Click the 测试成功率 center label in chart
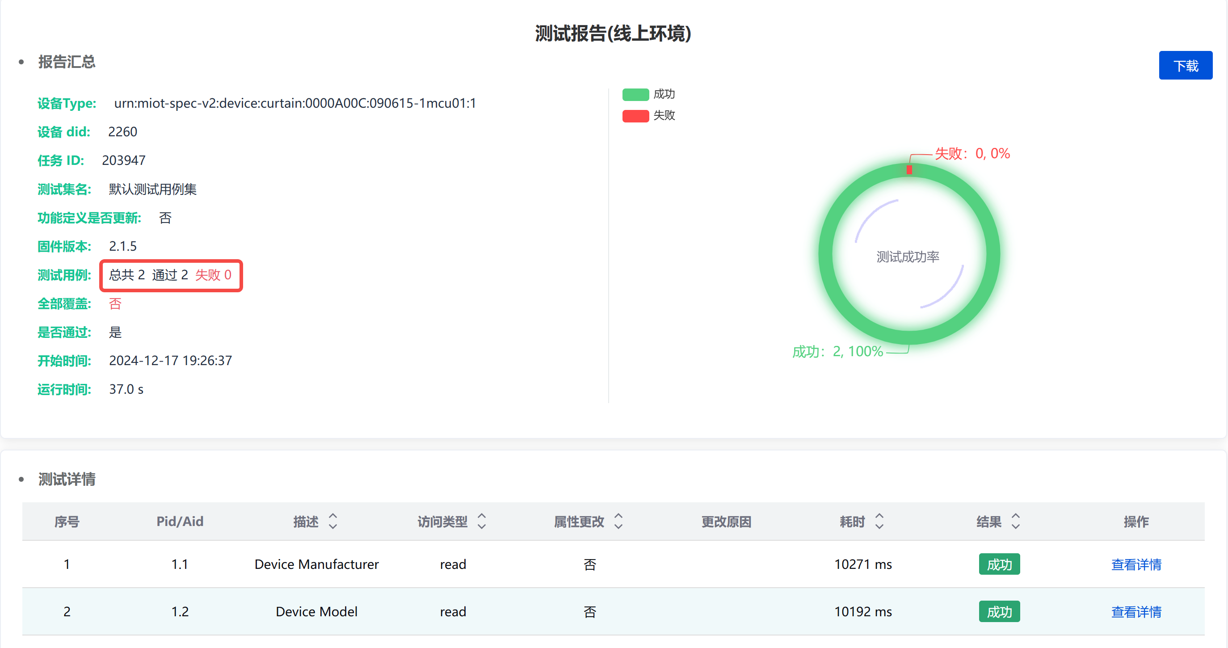1228x648 pixels. [x=908, y=257]
